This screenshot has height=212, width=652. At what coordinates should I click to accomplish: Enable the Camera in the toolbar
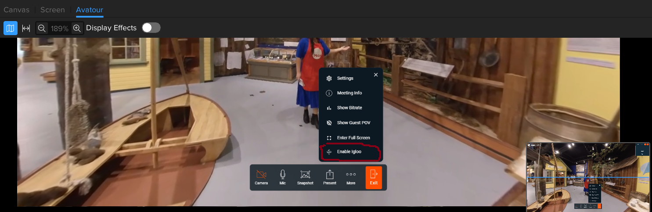point(261,177)
